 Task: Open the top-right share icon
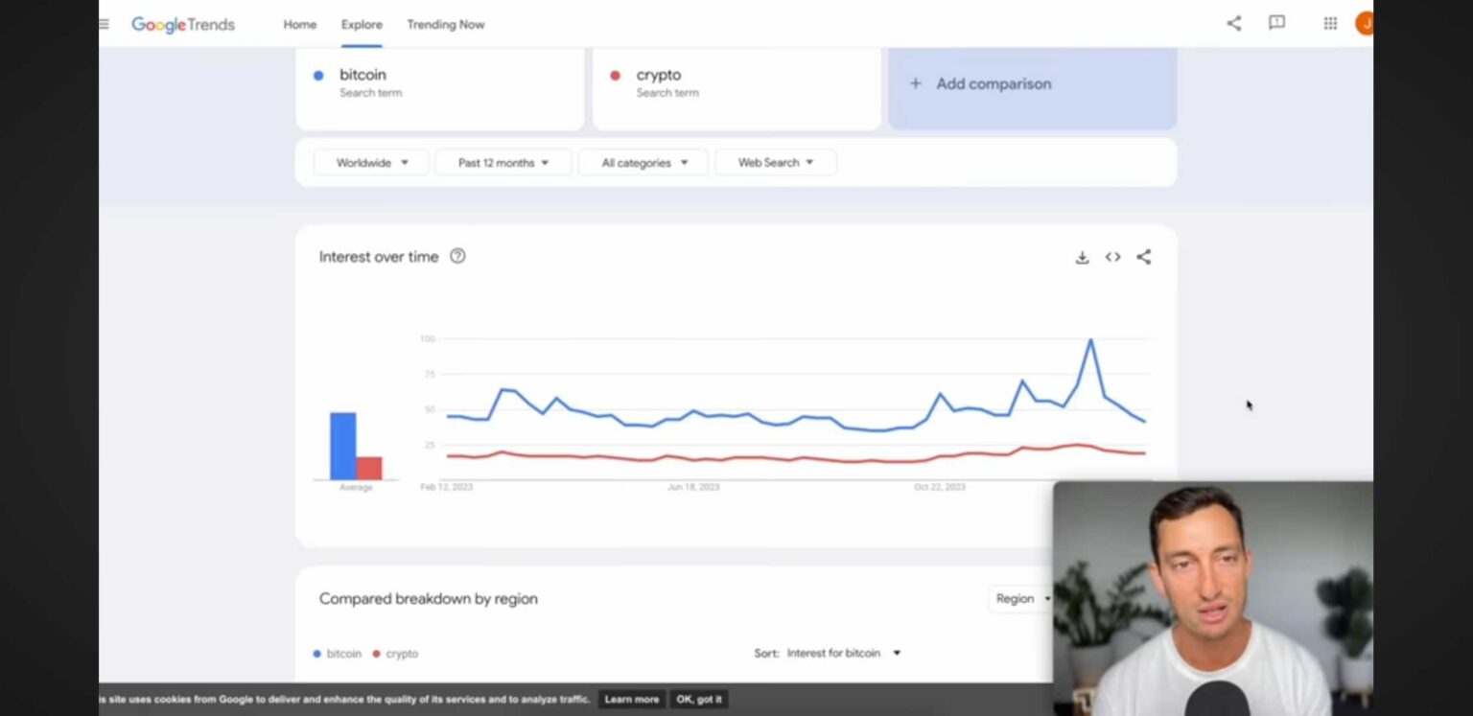point(1233,23)
